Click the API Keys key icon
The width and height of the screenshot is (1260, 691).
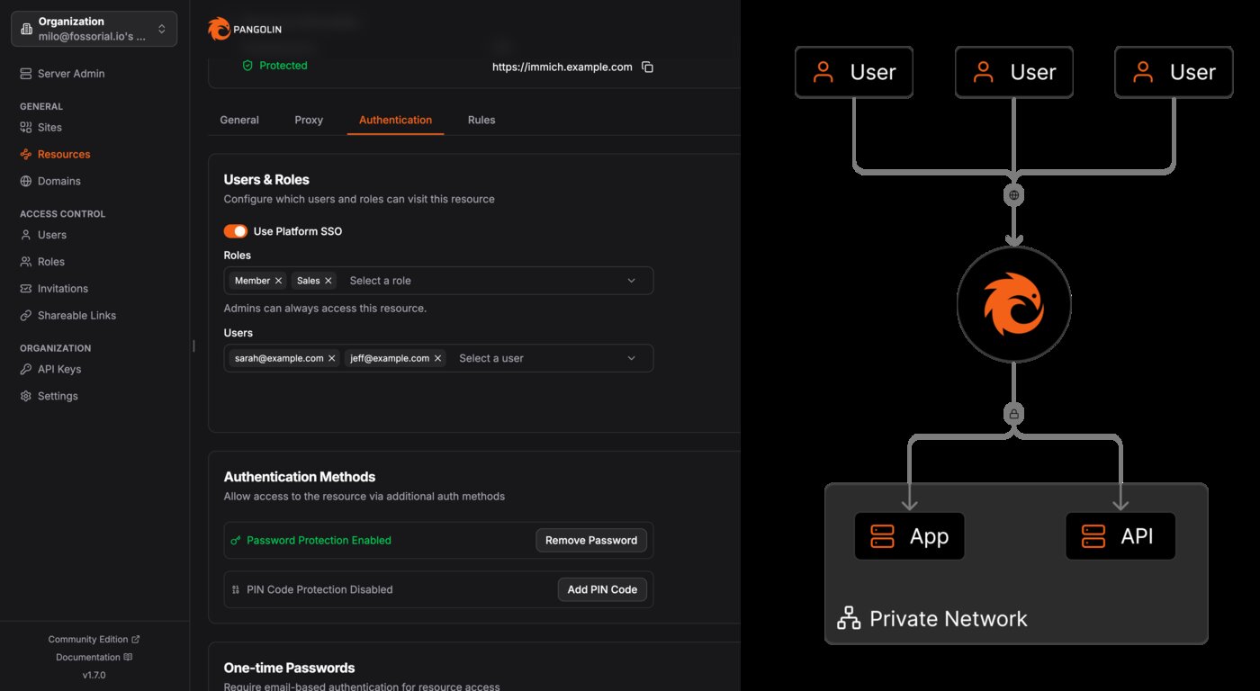click(x=26, y=370)
